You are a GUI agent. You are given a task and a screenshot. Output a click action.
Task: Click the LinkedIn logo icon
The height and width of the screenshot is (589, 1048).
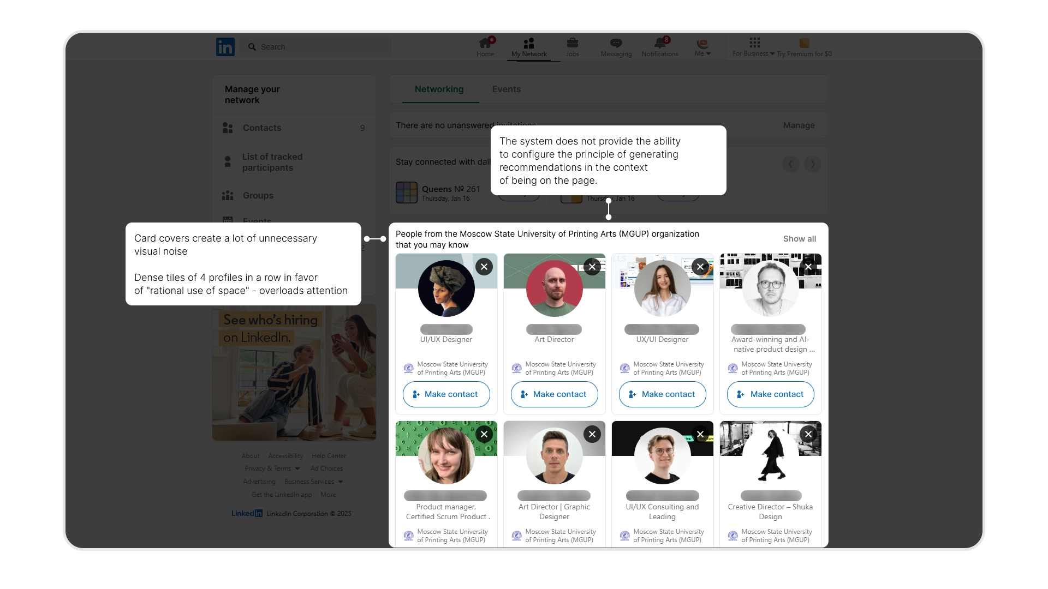225,47
